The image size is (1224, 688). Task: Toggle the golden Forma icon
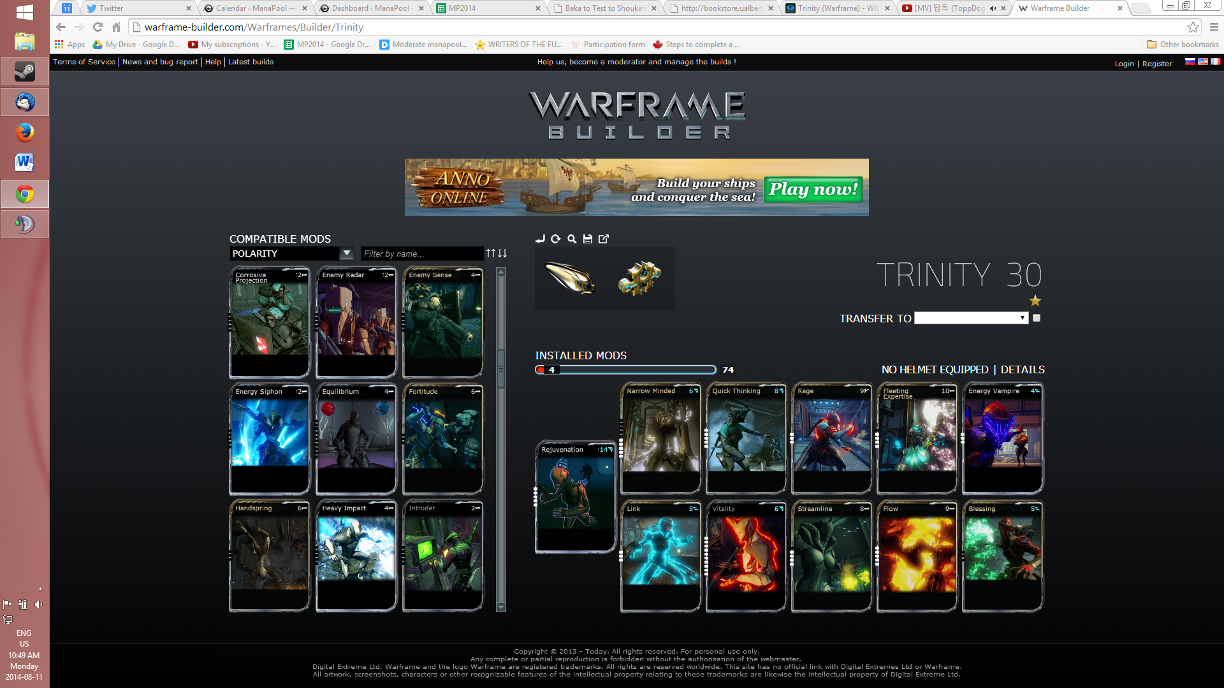click(639, 278)
